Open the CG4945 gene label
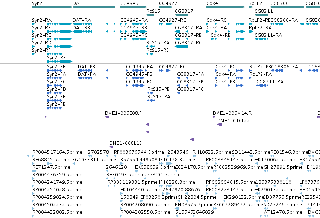Screen dimensions: 320x218 point(129,3)
